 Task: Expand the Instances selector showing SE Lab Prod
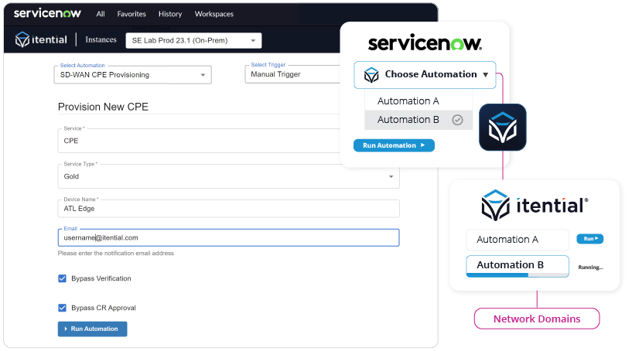[x=193, y=40]
